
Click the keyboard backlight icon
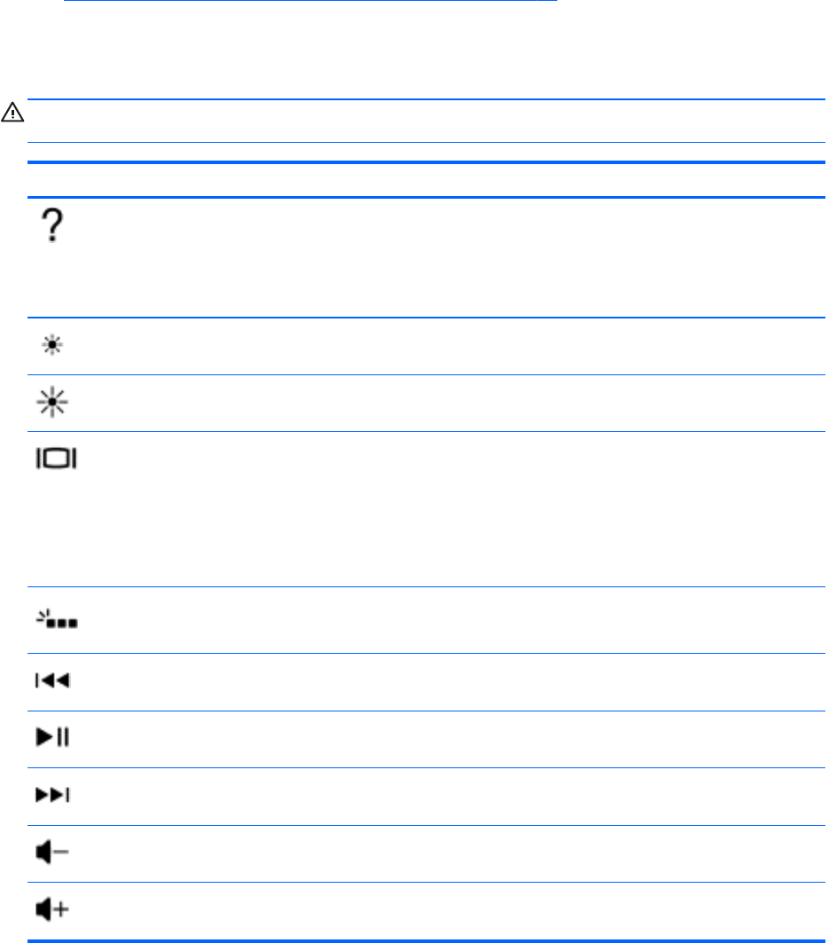[56, 620]
